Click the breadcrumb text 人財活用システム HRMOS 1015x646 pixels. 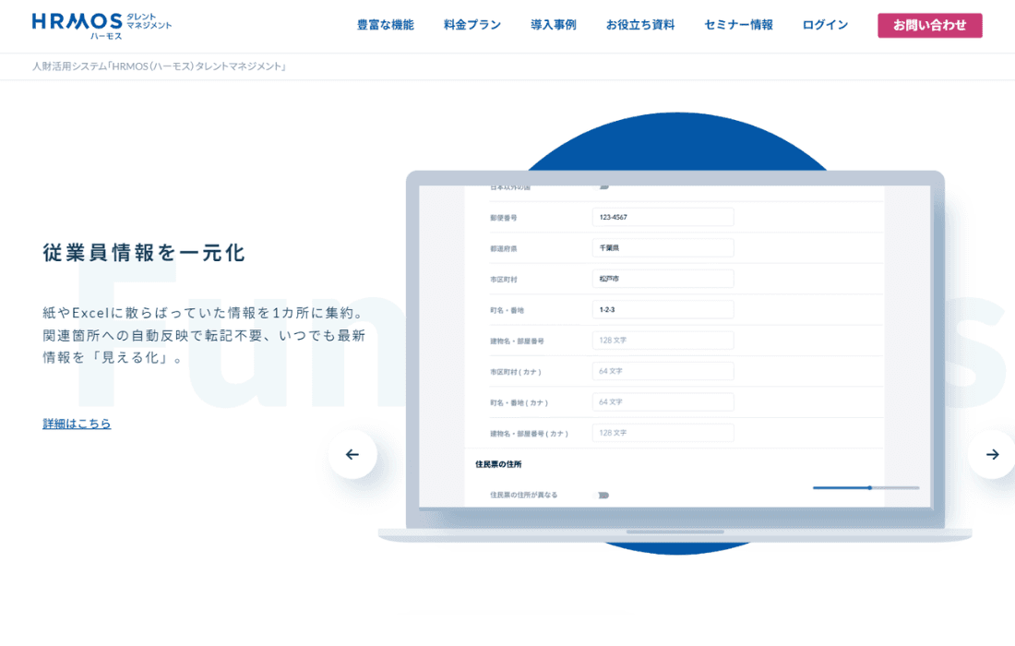(160, 66)
